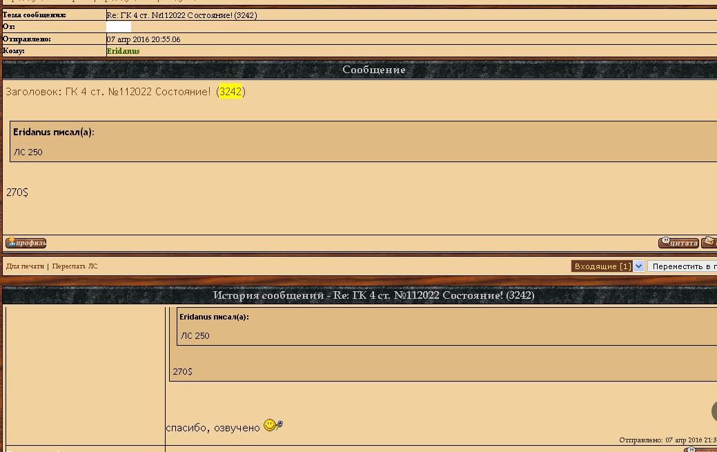Click the 'Сообщение' section header bar
The image size is (717, 452).
click(373, 70)
